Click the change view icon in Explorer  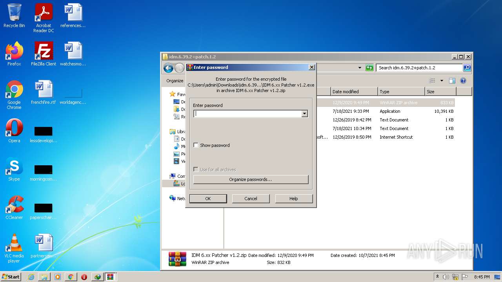(x=432, y=81)
